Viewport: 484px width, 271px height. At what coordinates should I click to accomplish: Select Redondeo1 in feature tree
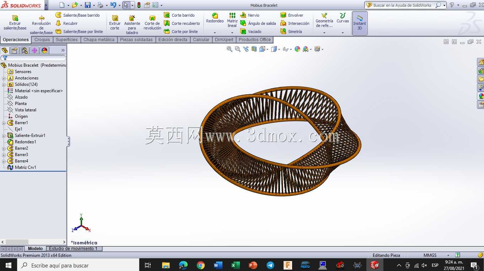pos(25,142)
